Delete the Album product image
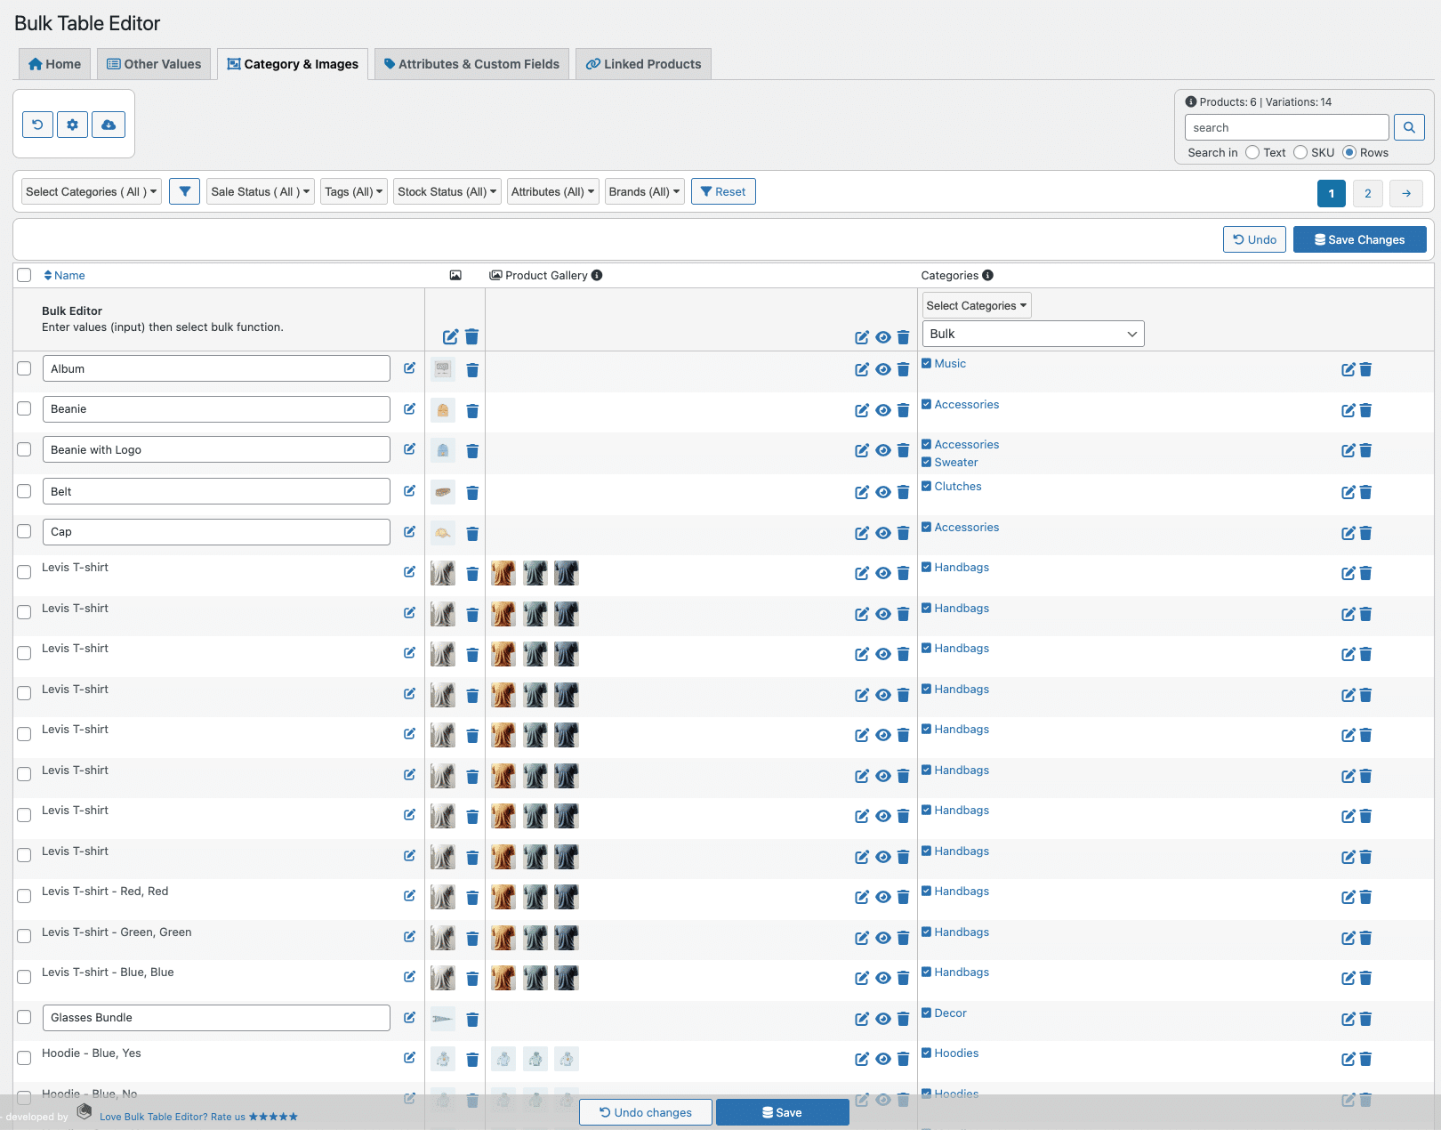This screenshot has width=1441, height=1130. pyautogui.click(x=472, y=370)
